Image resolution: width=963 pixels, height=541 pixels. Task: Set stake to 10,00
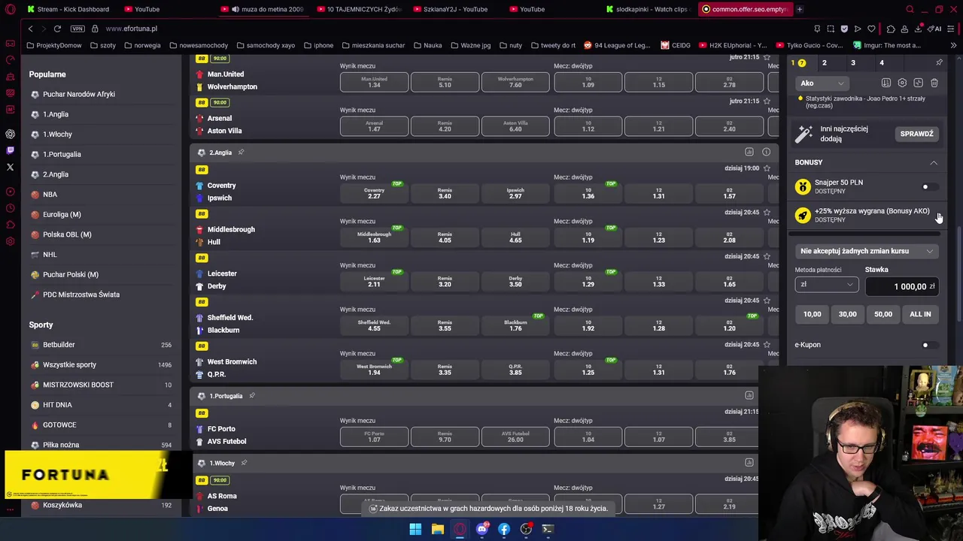coord(812,314)
